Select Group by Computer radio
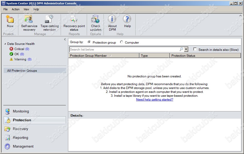244x154 pixels. pyautogui.click(x=121, y=42)
